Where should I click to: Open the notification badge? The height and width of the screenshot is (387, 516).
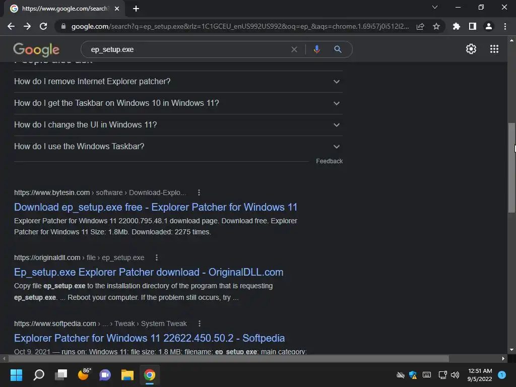point(502,375)
